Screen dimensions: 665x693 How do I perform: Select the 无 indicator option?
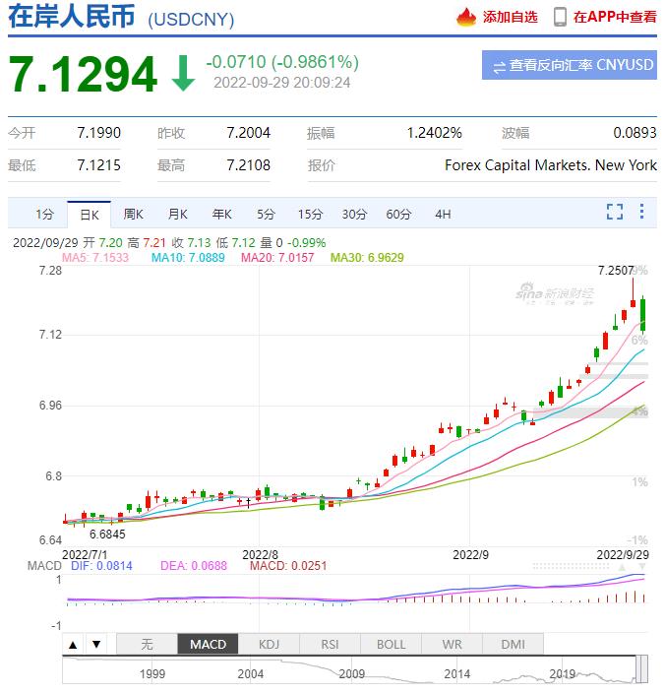(x=147, y=645)
